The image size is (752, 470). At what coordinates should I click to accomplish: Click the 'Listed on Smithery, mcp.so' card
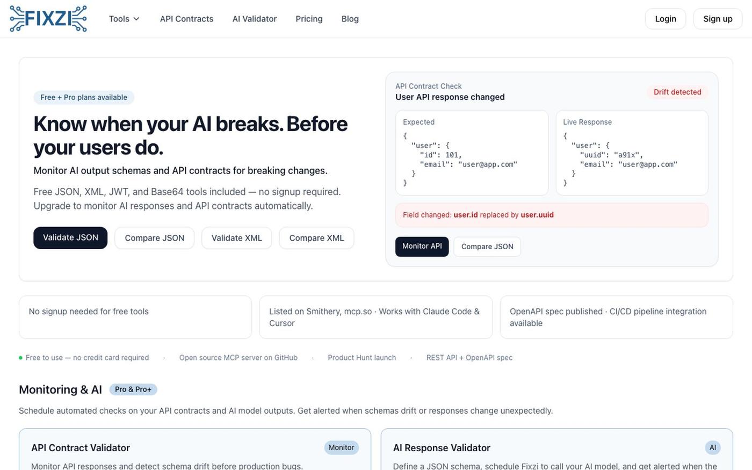pos(376,317)
